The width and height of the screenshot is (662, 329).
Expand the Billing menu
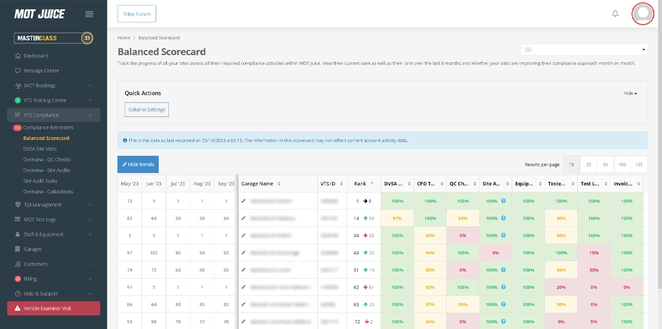click(x=54, y=279)
